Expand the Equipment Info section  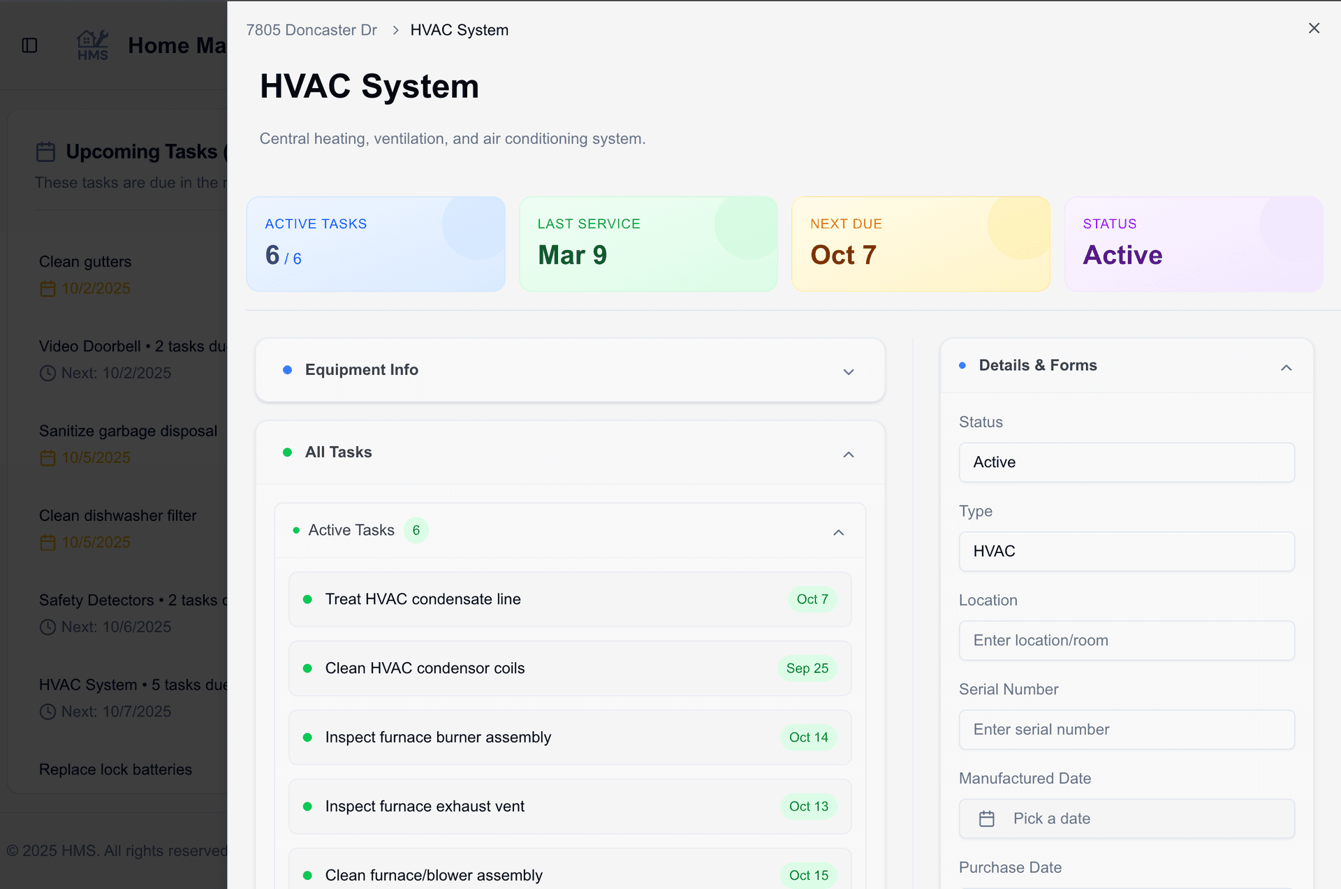pyautogui.click(x=848, y=371)
